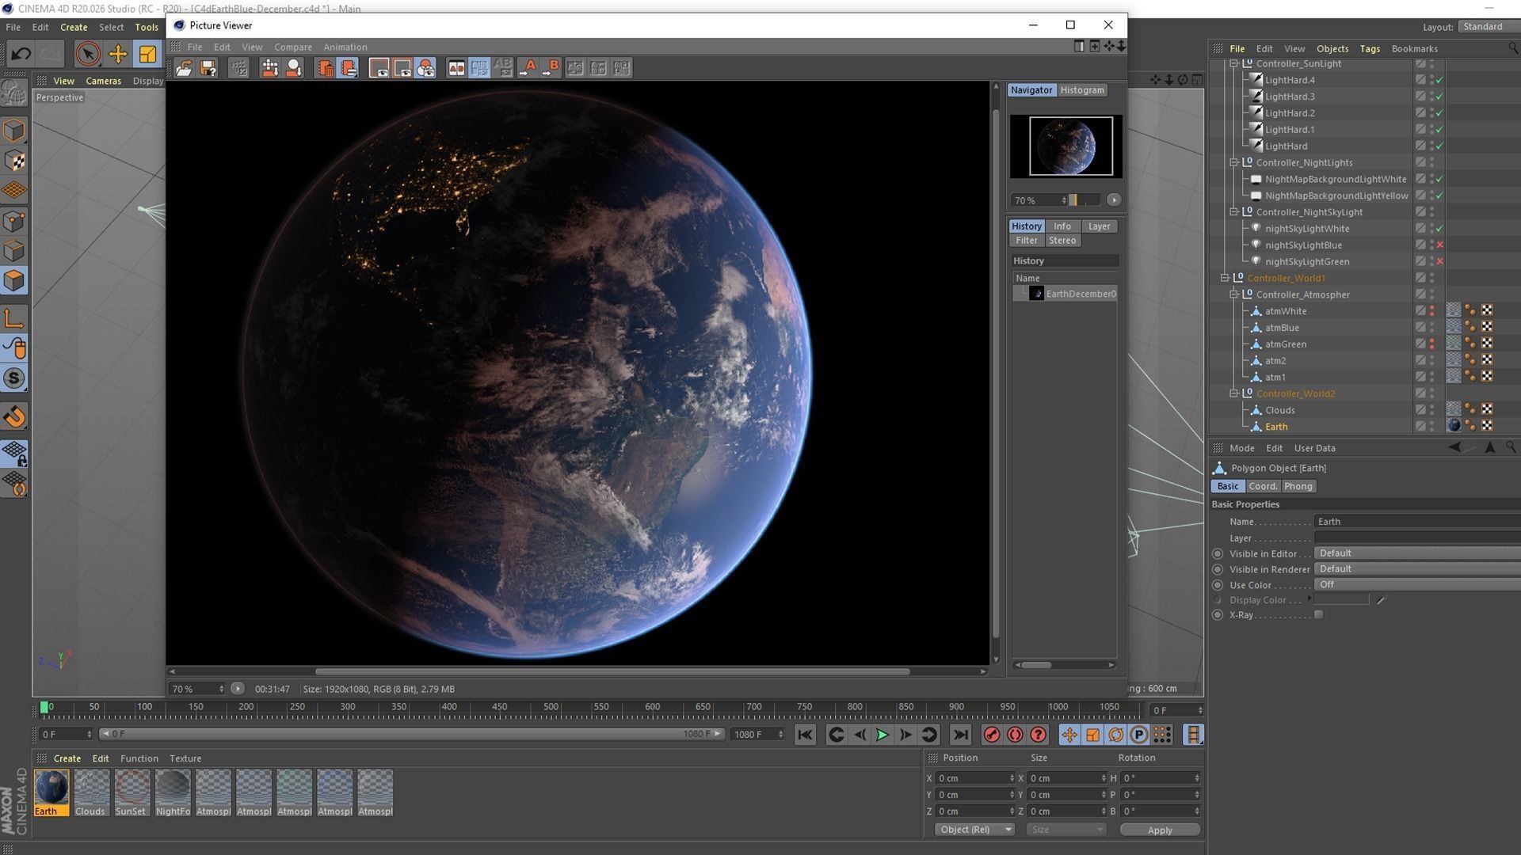Screen dimensions: 1521x855
Task: Click the Apply button
Action: 1160,830
